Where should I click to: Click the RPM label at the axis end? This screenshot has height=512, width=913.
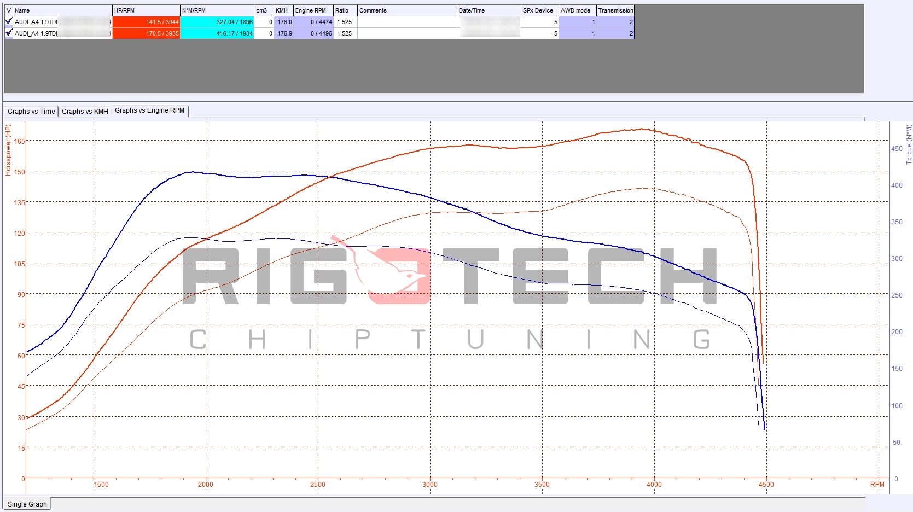(877, 484)
